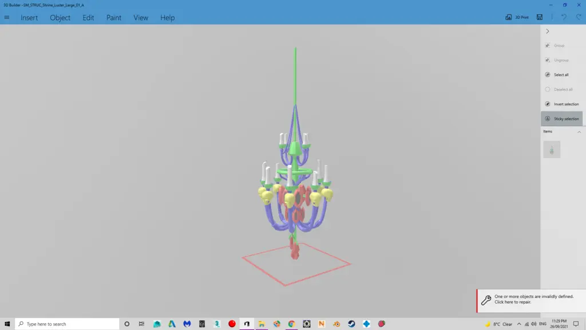The width and height of the screenshot is (586, 330).
Task: Click the Invert selection icon
Action: point(563,104)
